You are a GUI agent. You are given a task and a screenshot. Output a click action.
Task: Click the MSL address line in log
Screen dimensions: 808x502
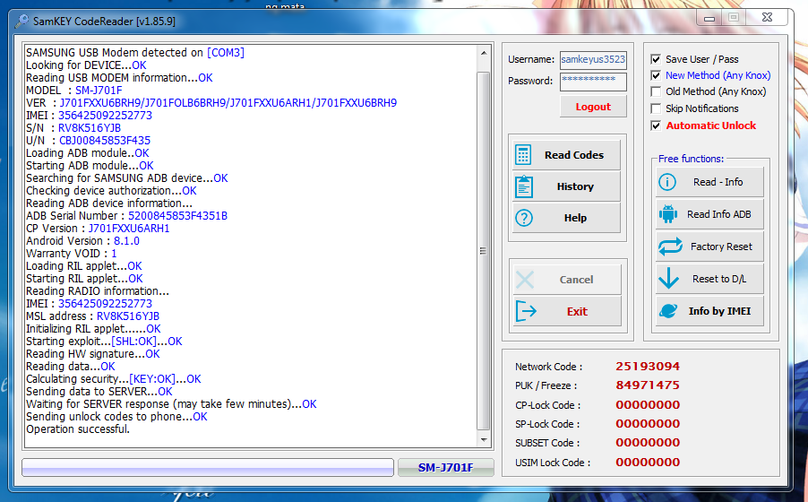pyautogui.click(x=93, y=316)
